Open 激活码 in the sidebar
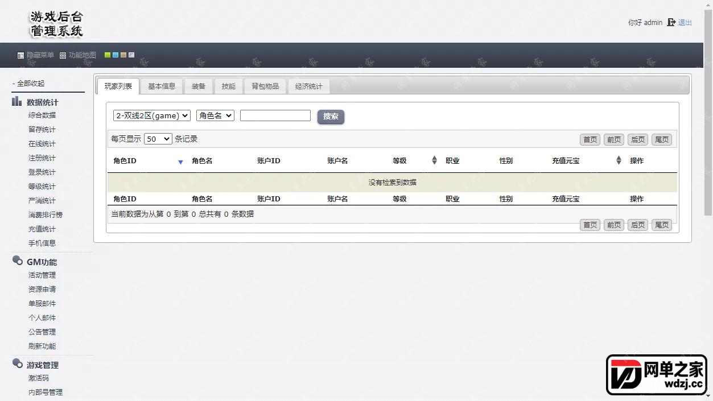This screenshot has height=401, width=713. 39,378
